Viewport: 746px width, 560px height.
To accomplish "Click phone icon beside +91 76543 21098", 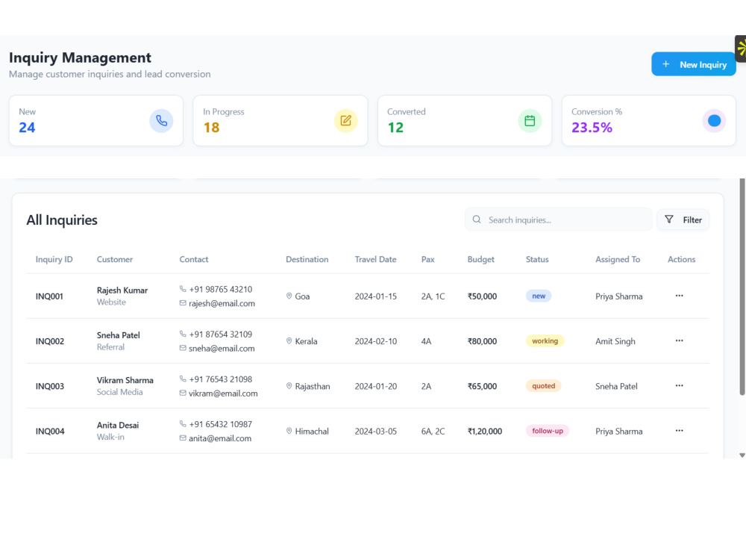I will 183,379.
